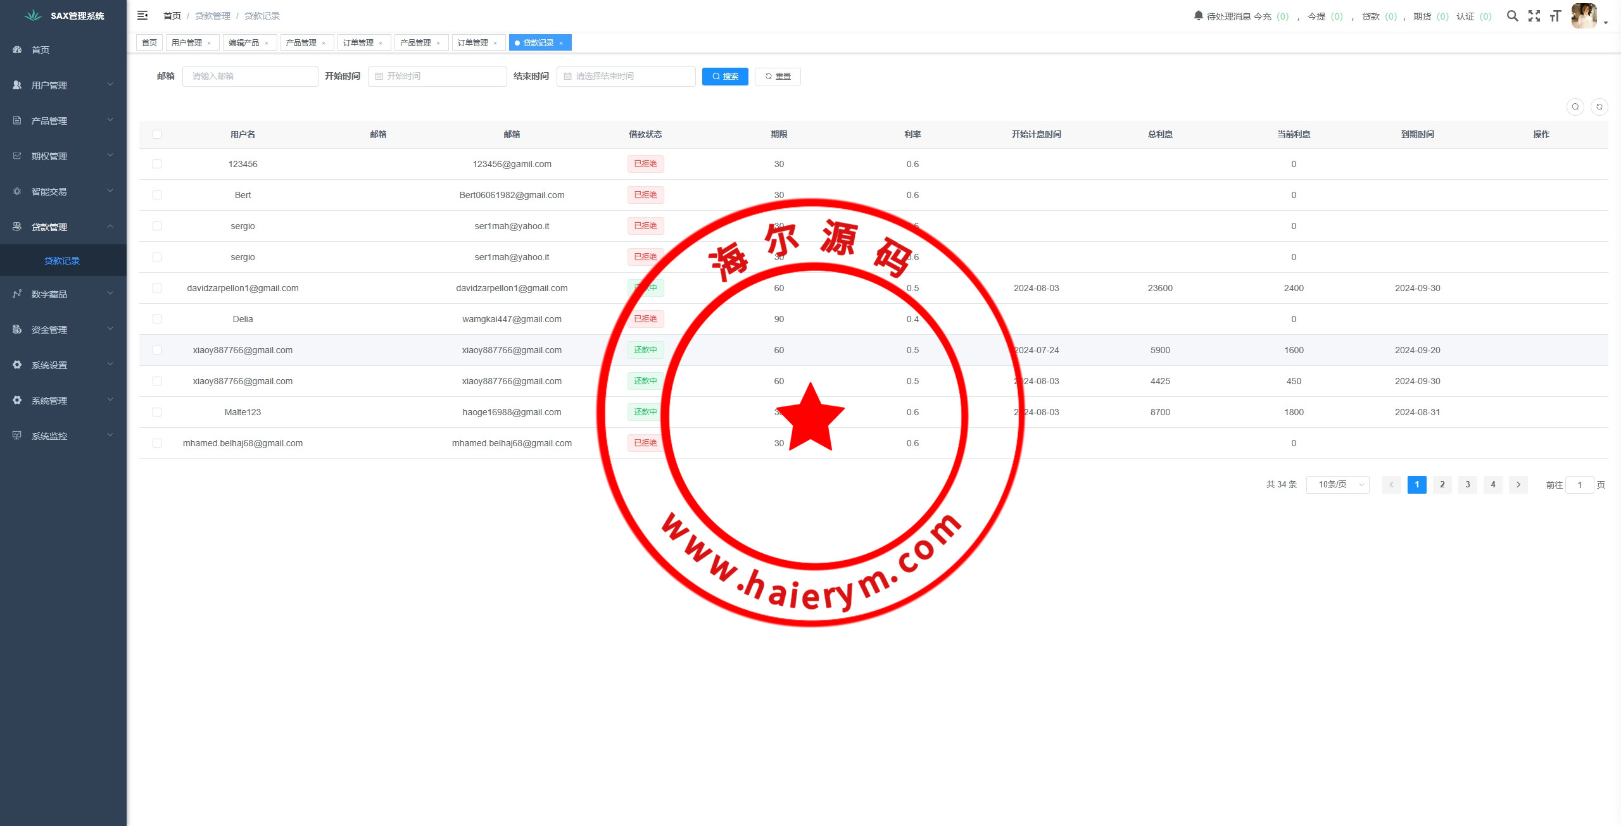Screen dimensions: 1621x826
Task: Toggle fullscreen mode icon
Action: 1534,16
